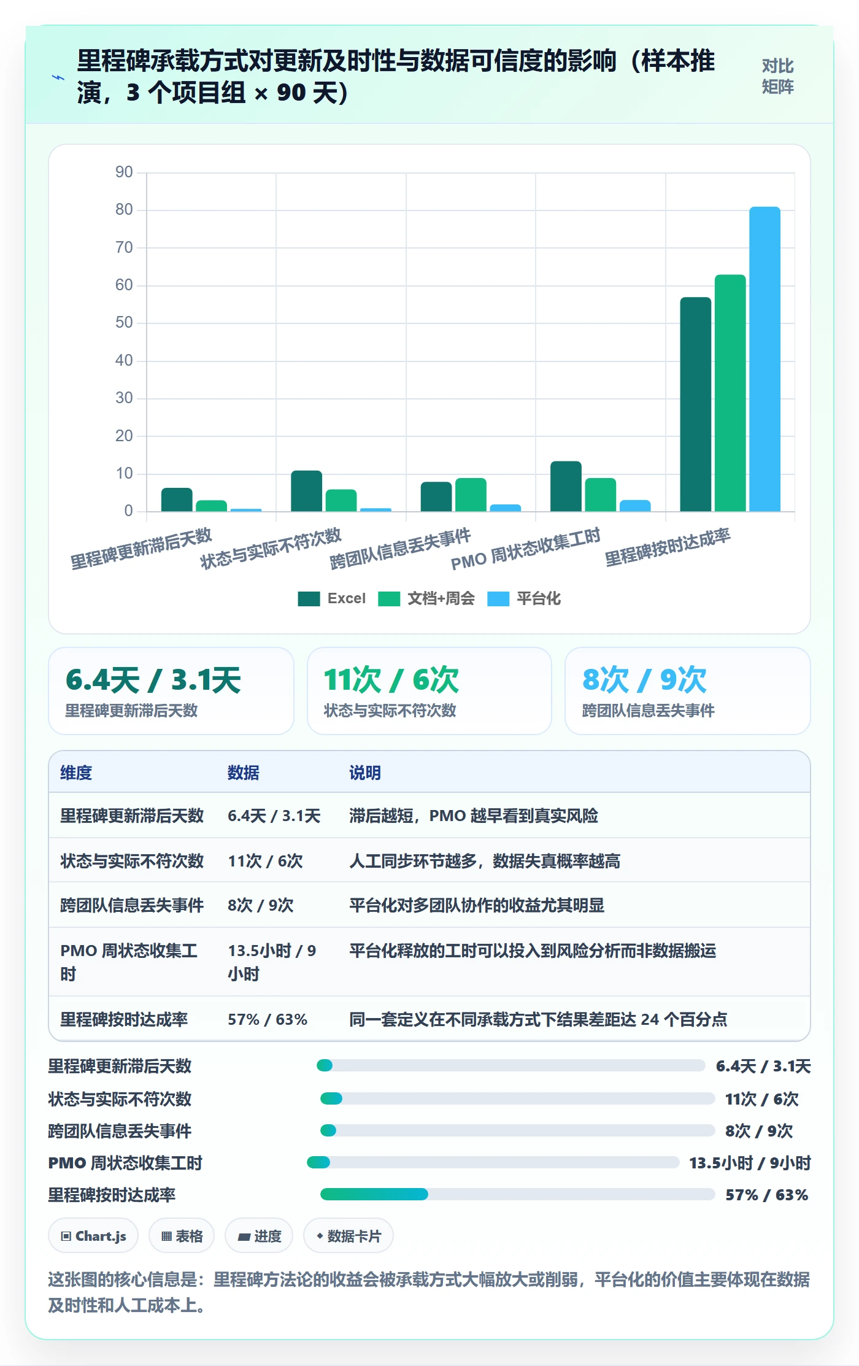
Task: Click description 平台化对多团队协作的收益尤其明显
Action: (477, 905)
